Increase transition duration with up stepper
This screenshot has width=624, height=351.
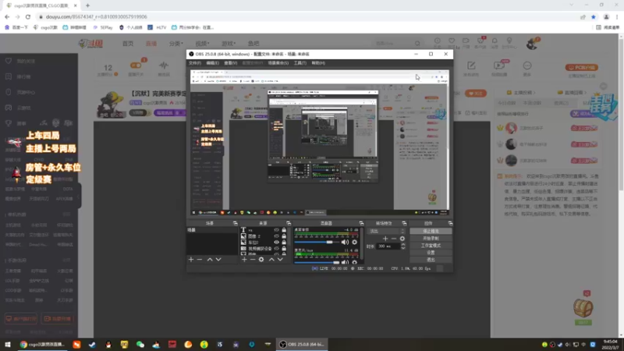(403, 244)
